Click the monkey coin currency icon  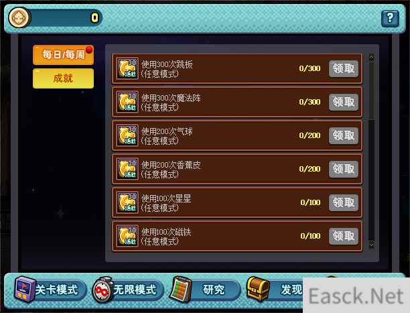[x=19, y=18]
